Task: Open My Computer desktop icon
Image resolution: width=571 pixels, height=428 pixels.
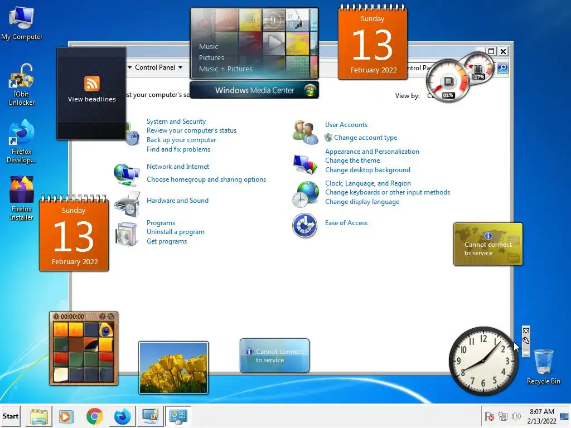Action: coord(22,23)
